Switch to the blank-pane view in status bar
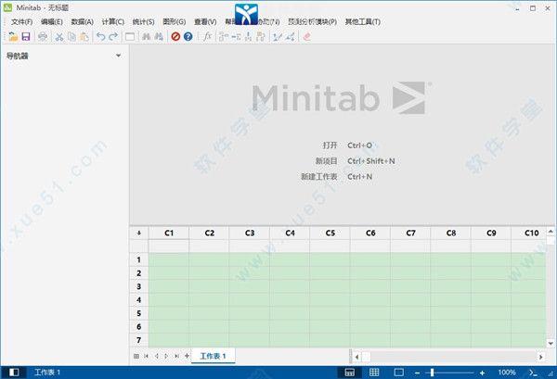Image resolution: width=557 pixels, height=379 pixels. 399,373
